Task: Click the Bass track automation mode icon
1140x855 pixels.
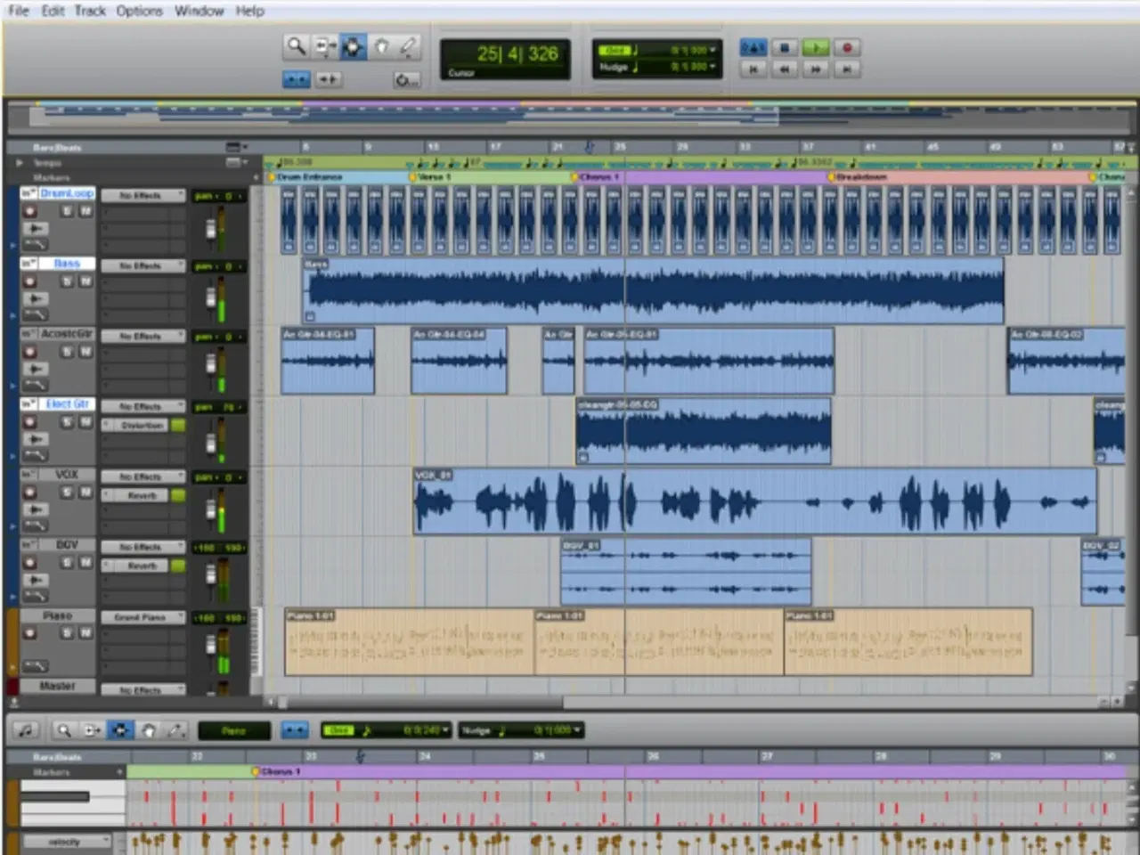Action: click(36, 314)
